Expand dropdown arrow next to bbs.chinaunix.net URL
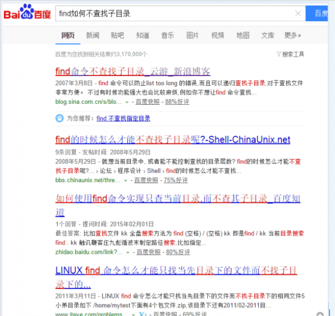 coord(126,181)
